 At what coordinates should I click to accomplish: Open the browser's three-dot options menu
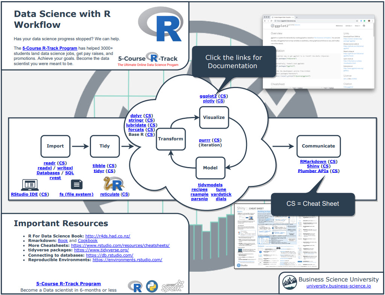coord(372,21)
